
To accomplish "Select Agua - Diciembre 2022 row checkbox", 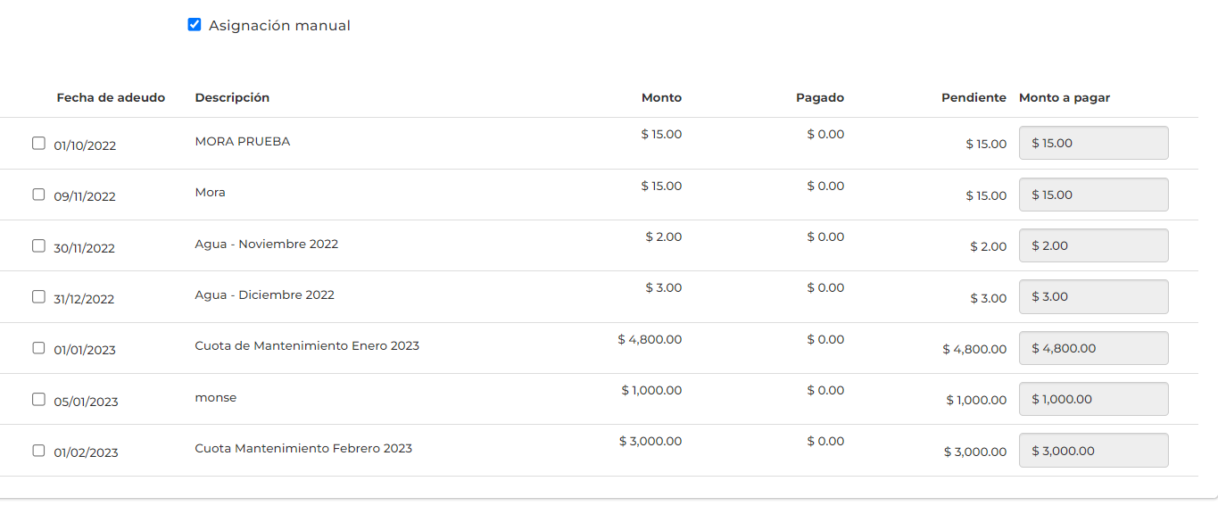I will click(38, 296).
